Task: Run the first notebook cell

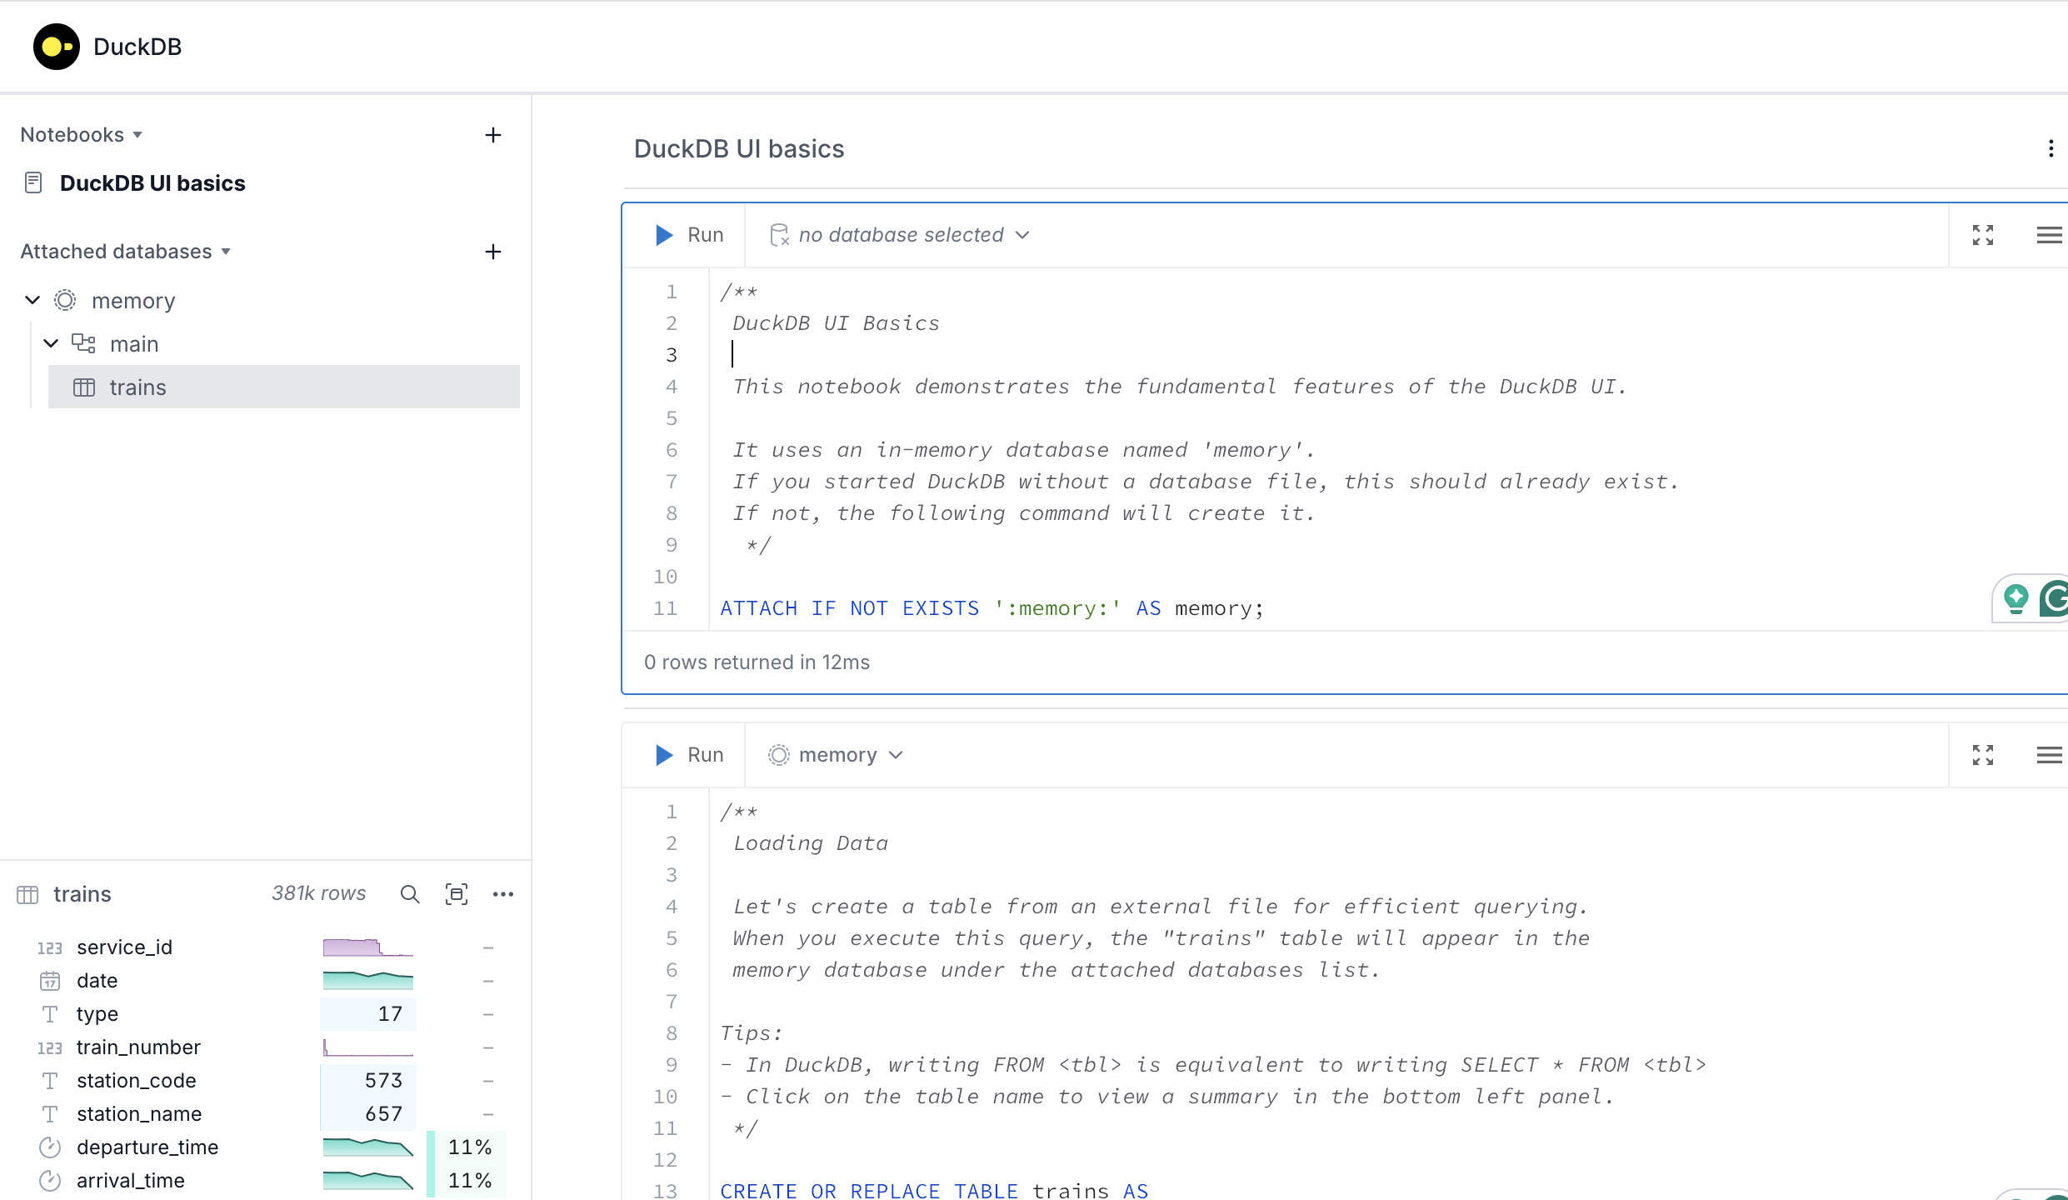Action: tap(688, 235)
